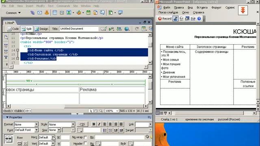Select the <table> tag in tag selector
Viewport: 260px width, 146px height.
coord(19,111)
